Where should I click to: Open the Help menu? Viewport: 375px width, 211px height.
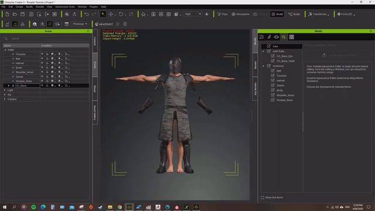coord(103,6)
